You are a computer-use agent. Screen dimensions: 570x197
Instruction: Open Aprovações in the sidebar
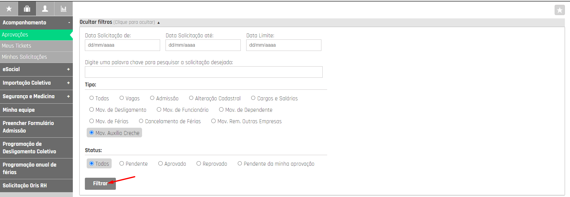(x=36, y=35)
